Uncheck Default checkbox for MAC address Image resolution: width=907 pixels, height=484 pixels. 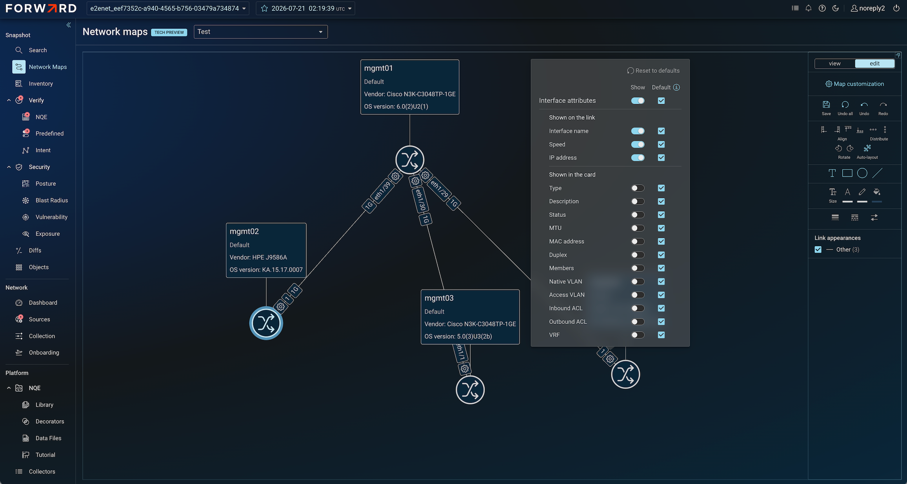[661, 242]
